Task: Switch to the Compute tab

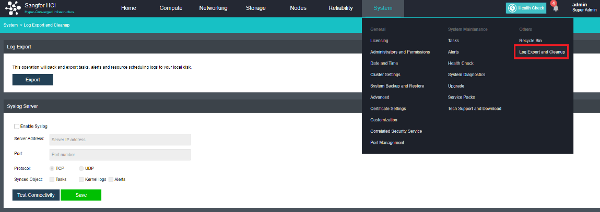Action: pyautogui.click(x=171, y=8)
